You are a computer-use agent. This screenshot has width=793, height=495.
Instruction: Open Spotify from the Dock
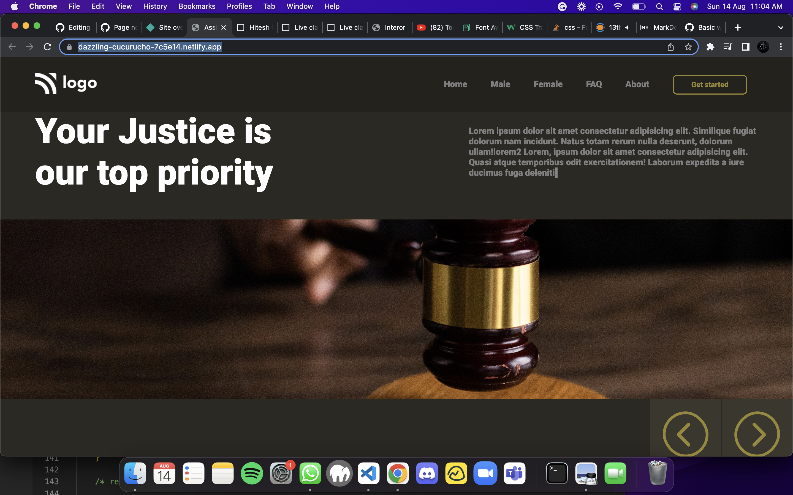(x=252, y=473)
